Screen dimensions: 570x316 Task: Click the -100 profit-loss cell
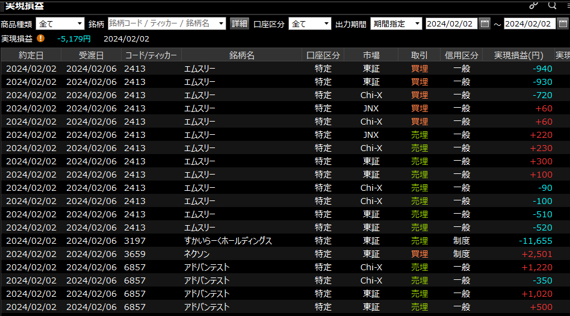[x=542, y=201]
